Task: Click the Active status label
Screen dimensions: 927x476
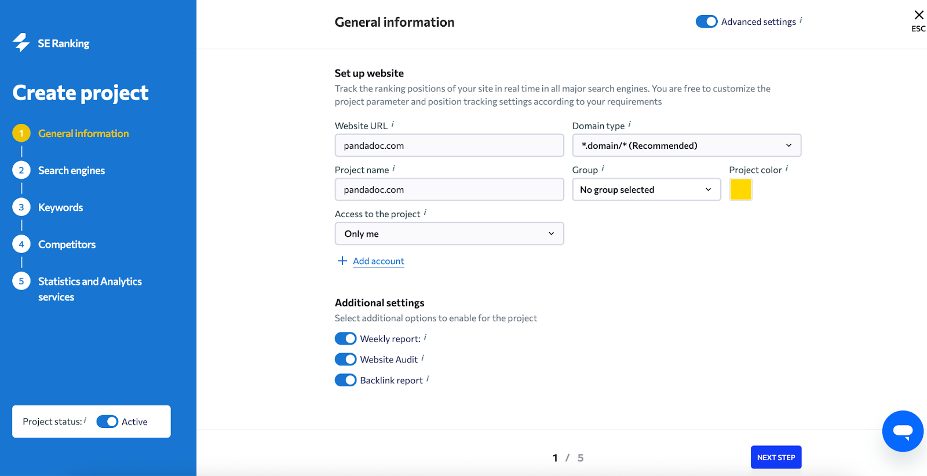Action: [x=134, y=422]
